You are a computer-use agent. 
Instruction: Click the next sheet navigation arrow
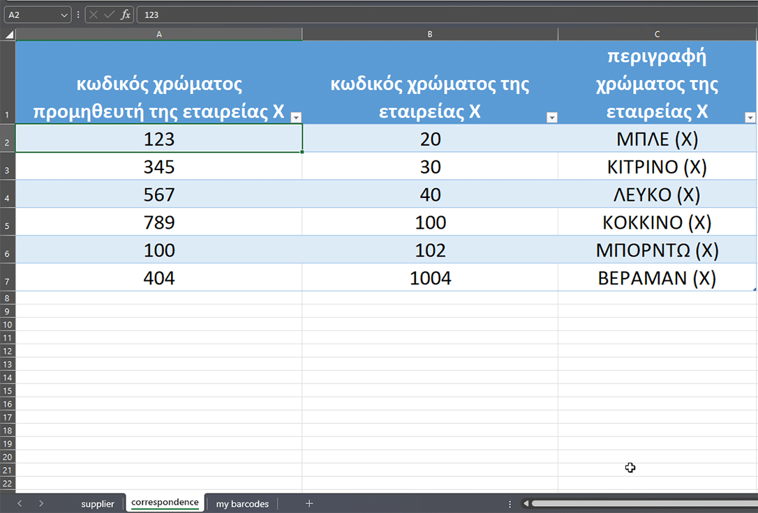[41, 503]
